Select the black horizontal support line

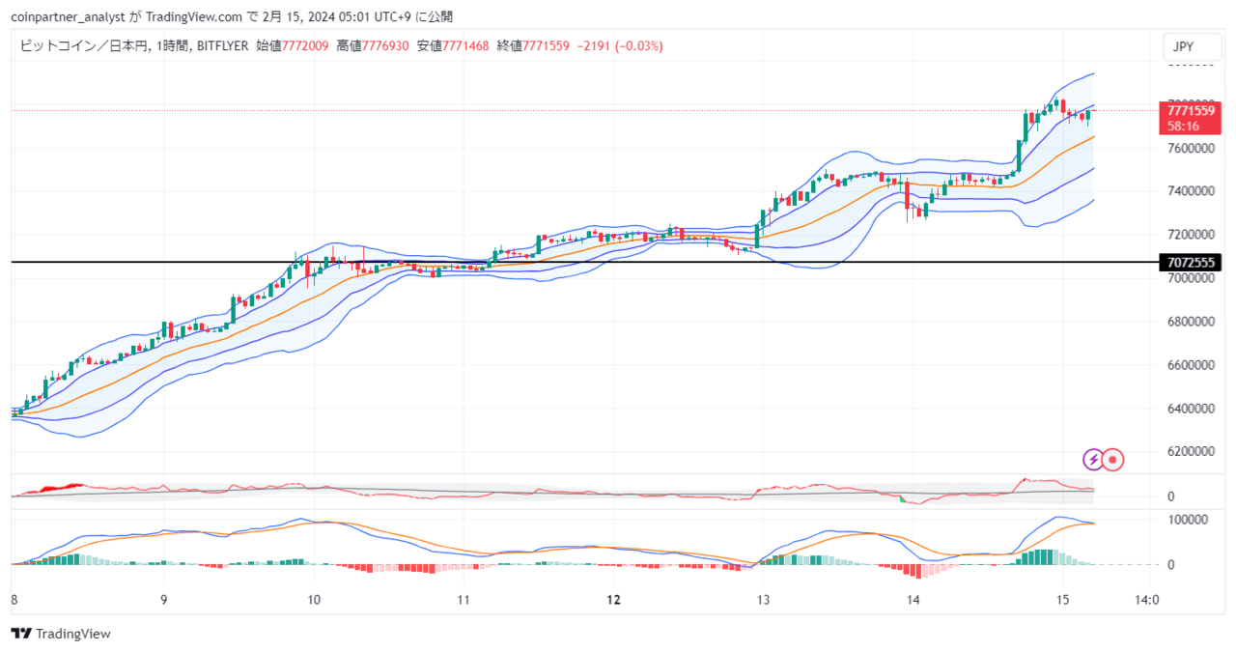579,262
